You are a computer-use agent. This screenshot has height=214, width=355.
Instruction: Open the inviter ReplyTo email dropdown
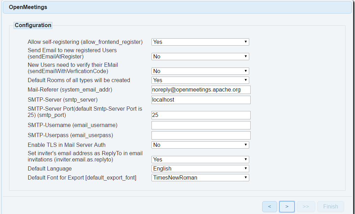200,160
